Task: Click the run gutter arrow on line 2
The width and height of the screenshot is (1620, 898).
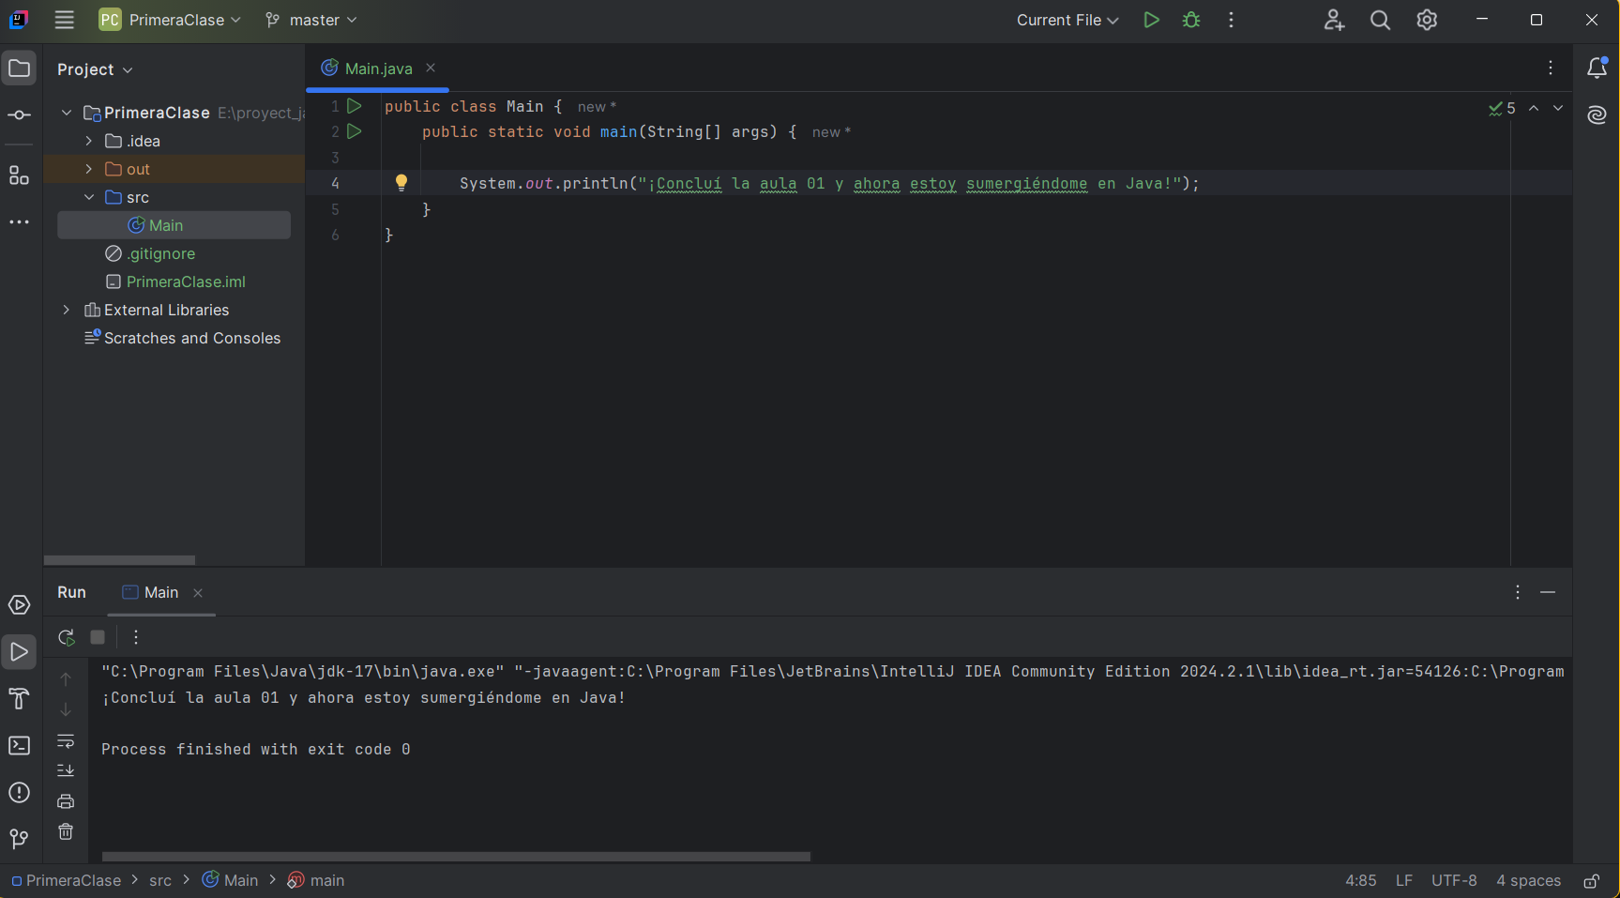Action: click(355, 131)
